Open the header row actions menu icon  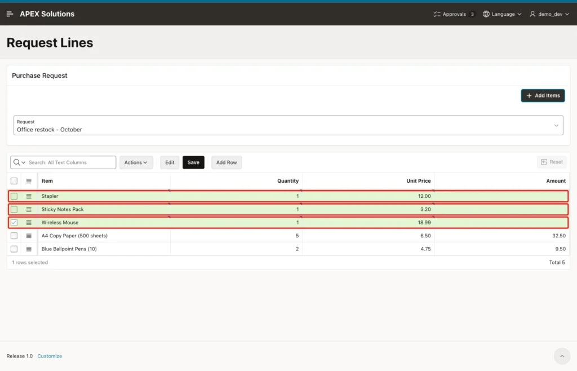coord(29,181)
